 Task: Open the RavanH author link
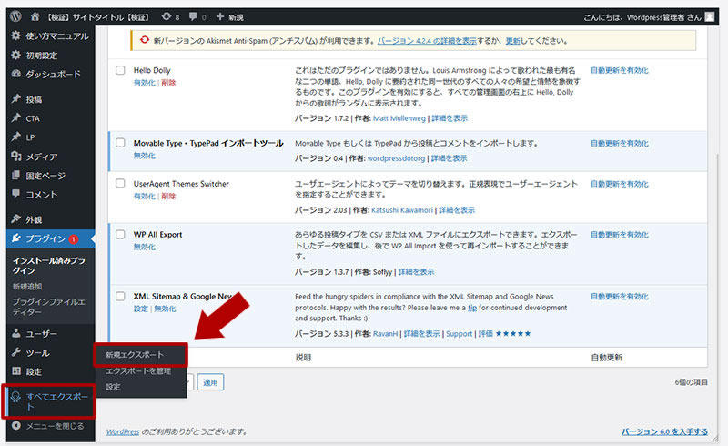pos(385,333)
